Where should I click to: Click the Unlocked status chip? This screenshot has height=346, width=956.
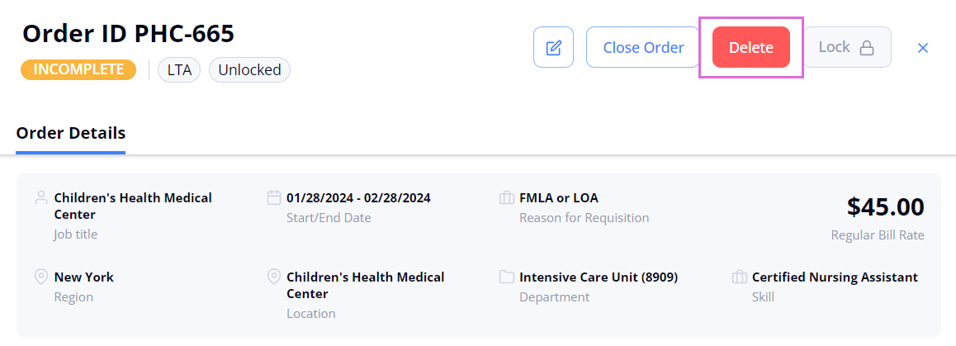(250, 69)
